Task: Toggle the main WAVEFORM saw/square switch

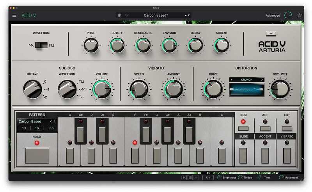Action: coord(41,45)
